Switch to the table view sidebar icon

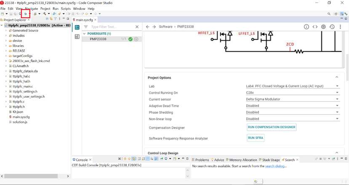pyautogui.click(x=77, y=37)
